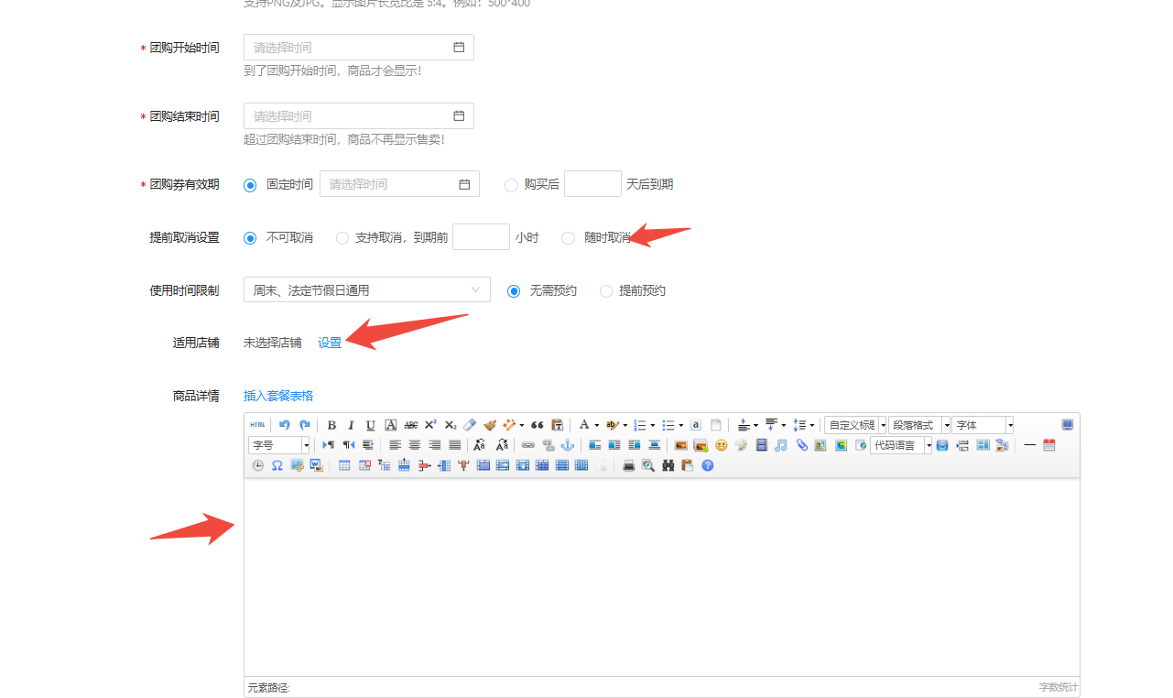
Task: Align text left
Action: pyautogui.click(x=396, y=445)
